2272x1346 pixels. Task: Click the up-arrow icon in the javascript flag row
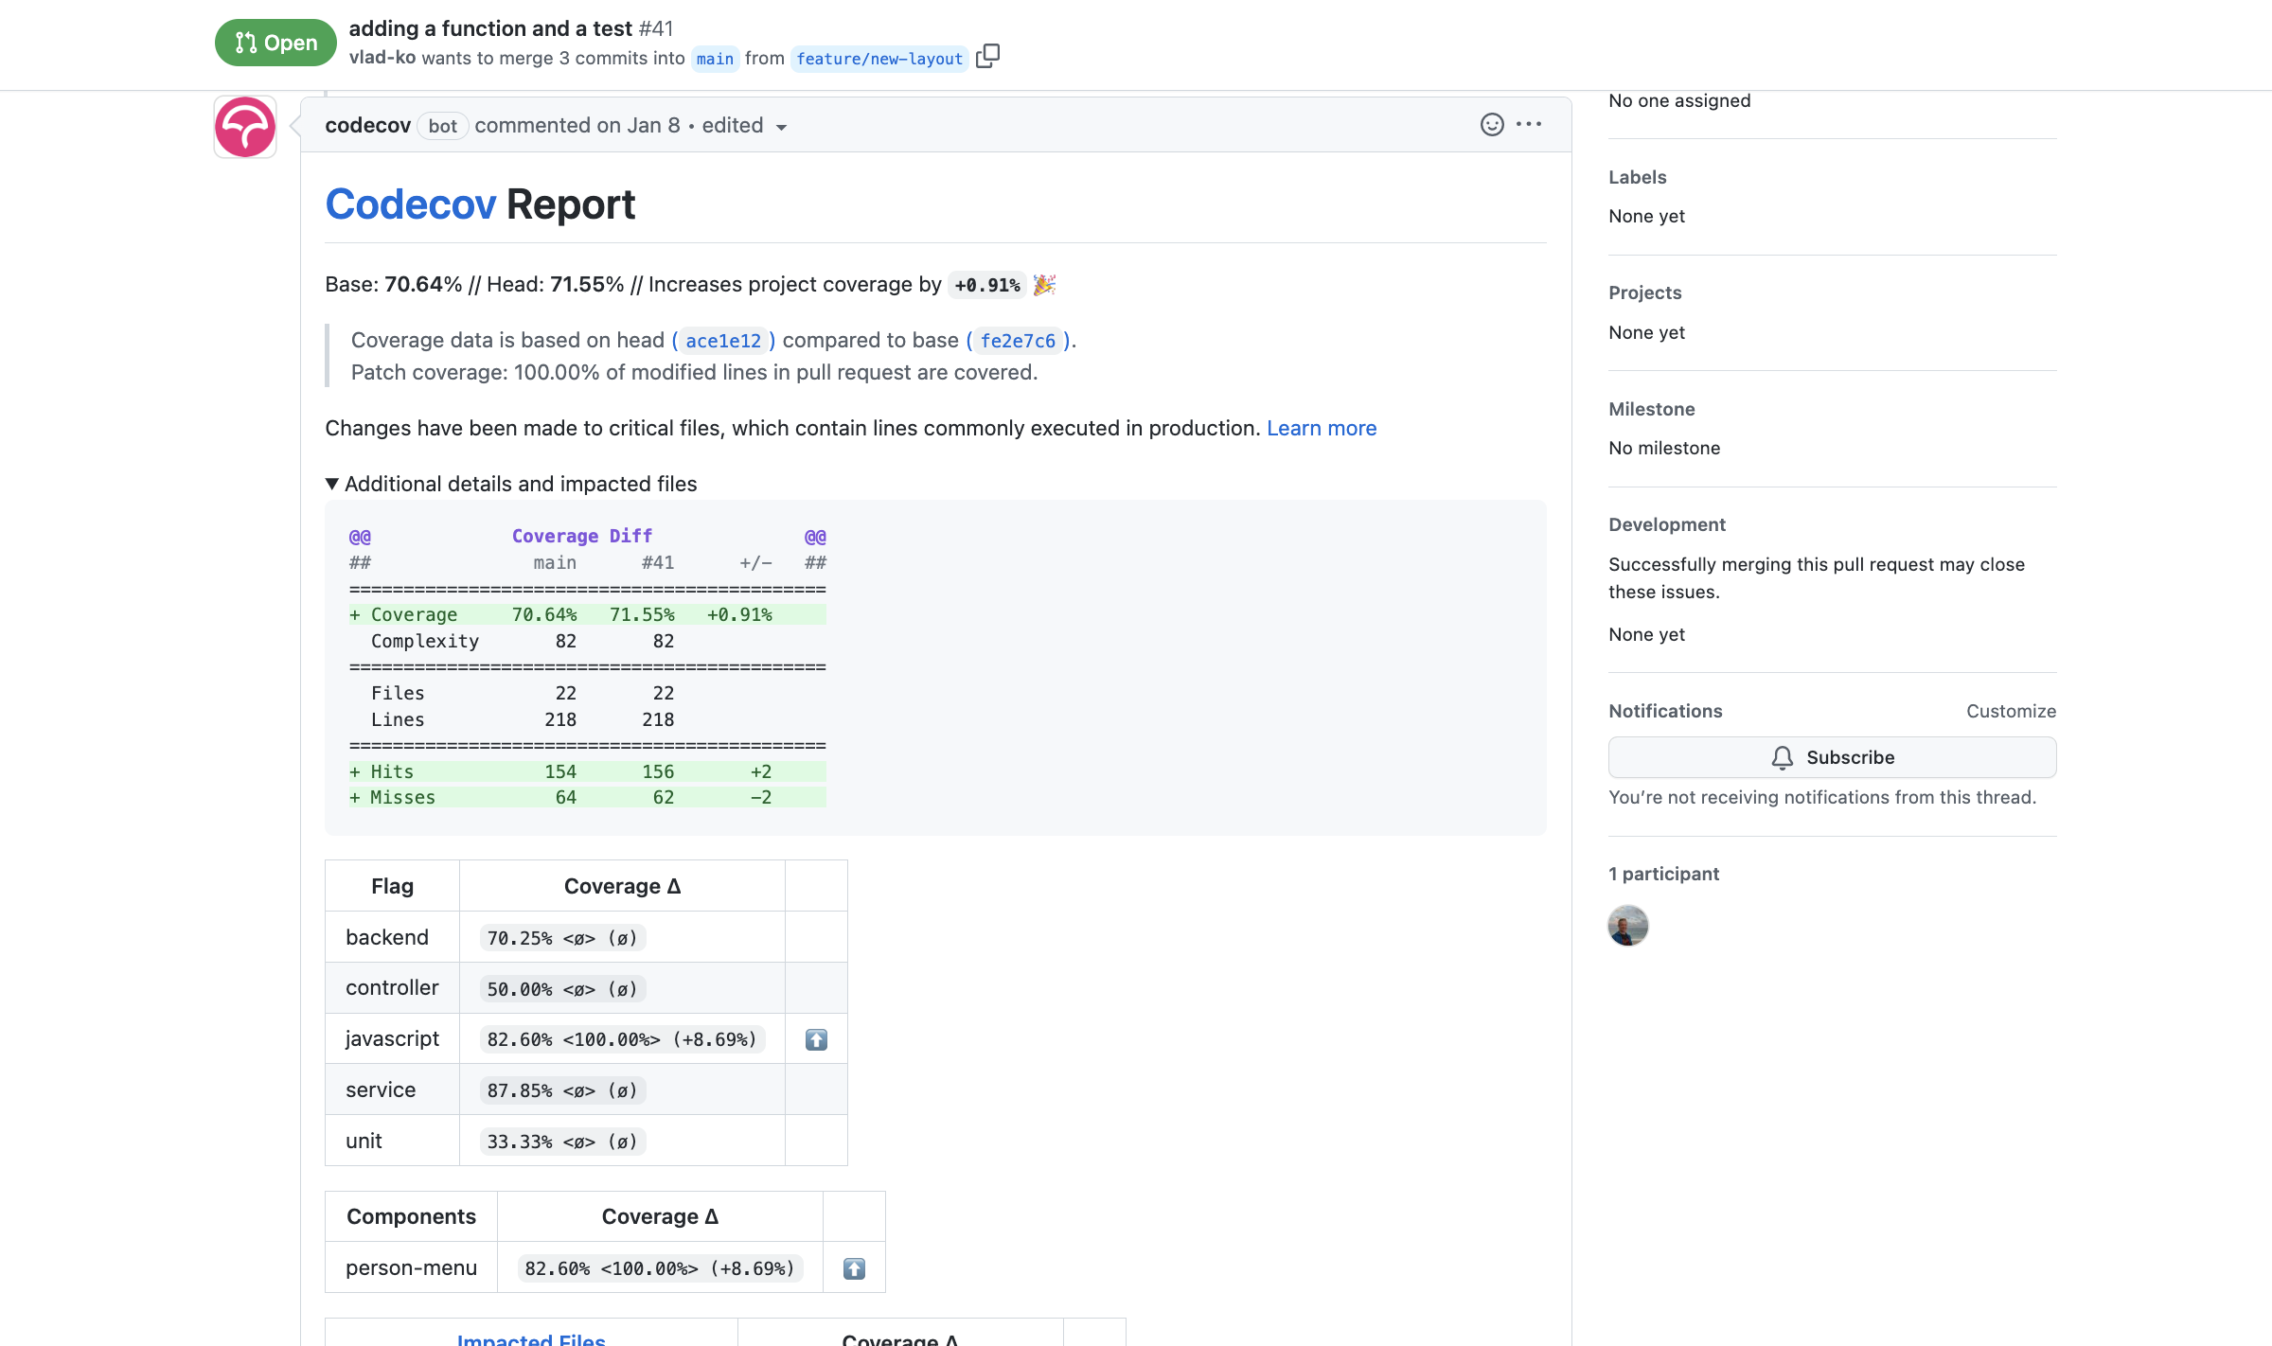pos(815,1038)
